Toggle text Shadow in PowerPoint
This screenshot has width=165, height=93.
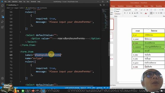pyautogui.click(x=132, y=13)
